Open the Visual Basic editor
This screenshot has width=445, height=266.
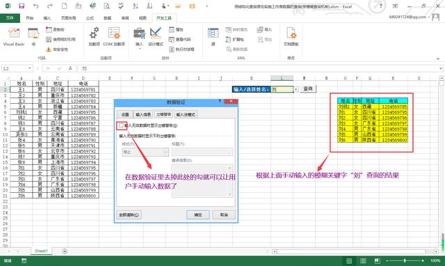[x=14, y=36]
